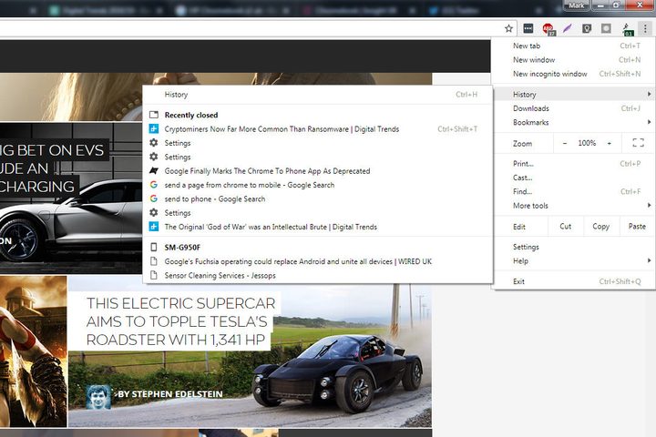Click the Settings gear icon directly below the Cryptominers entry

pyautogui.click(x=154, y=143)
